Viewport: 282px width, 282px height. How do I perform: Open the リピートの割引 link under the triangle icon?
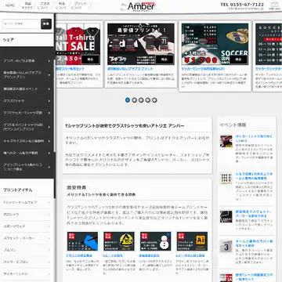(x=113, y=255)
